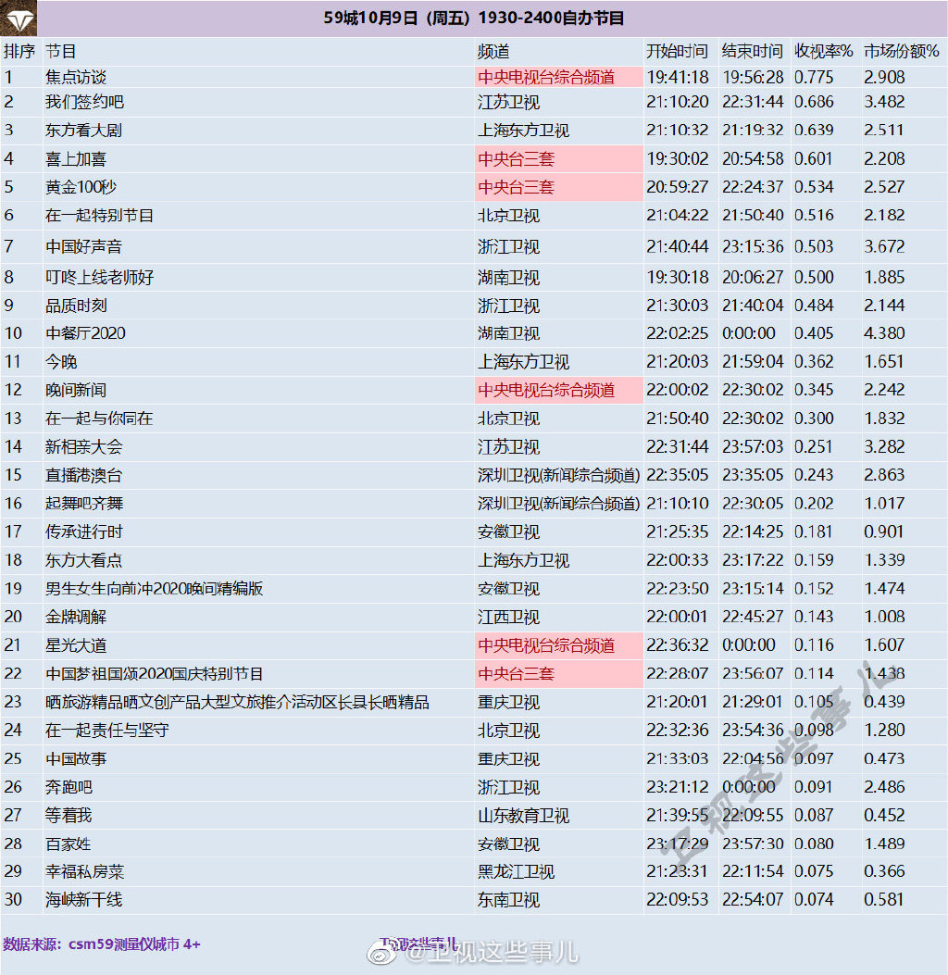Select the 节目 column header

[x=60, y=52]
